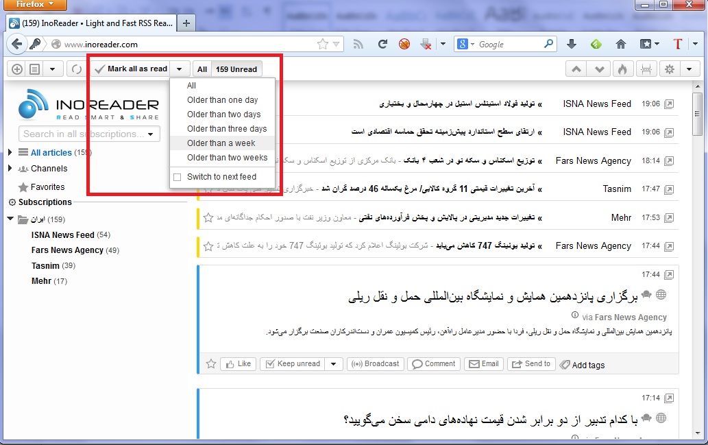Star the expanded article in action bar

(x=211, y=363)
